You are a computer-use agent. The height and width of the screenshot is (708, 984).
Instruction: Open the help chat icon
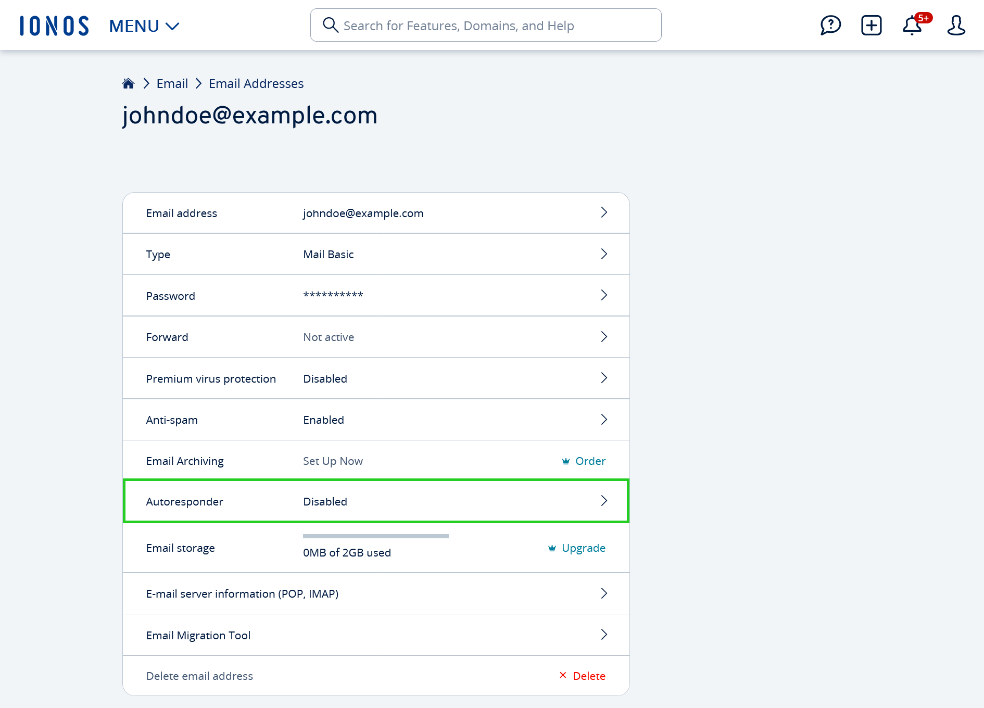coord(830,25)
